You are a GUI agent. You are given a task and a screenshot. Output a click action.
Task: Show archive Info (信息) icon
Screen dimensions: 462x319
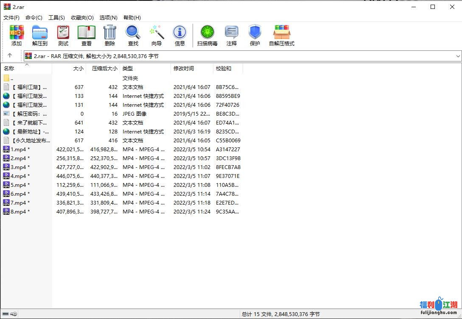click(x=180, y=35)
